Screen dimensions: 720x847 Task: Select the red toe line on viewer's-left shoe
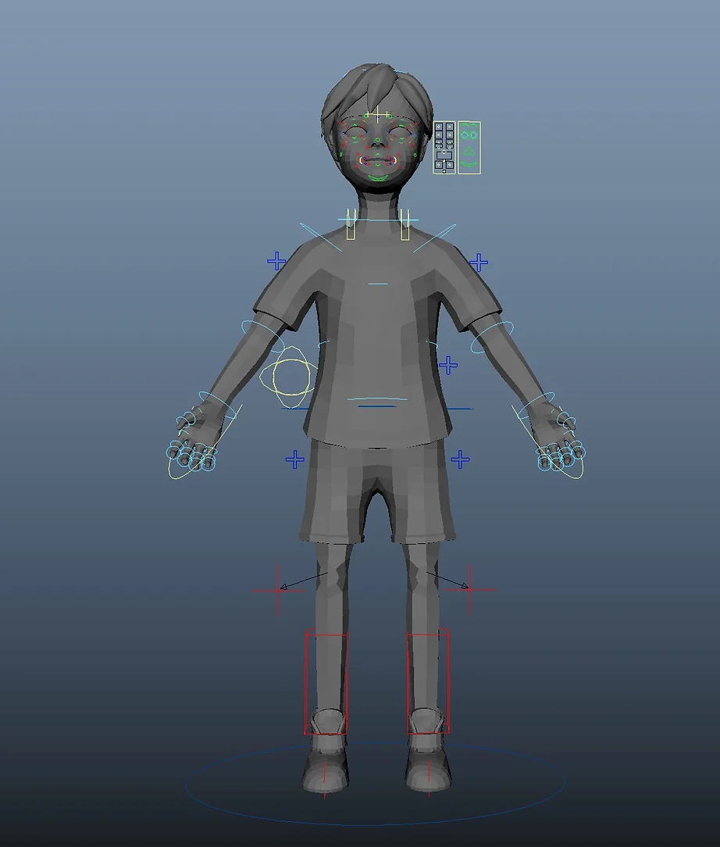[324, 780]
